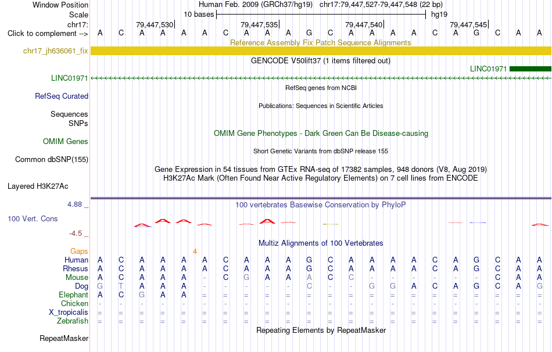Click the Sequences track label

tap(69, 114)
